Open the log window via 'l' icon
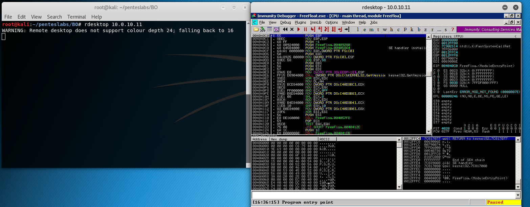 358,29
